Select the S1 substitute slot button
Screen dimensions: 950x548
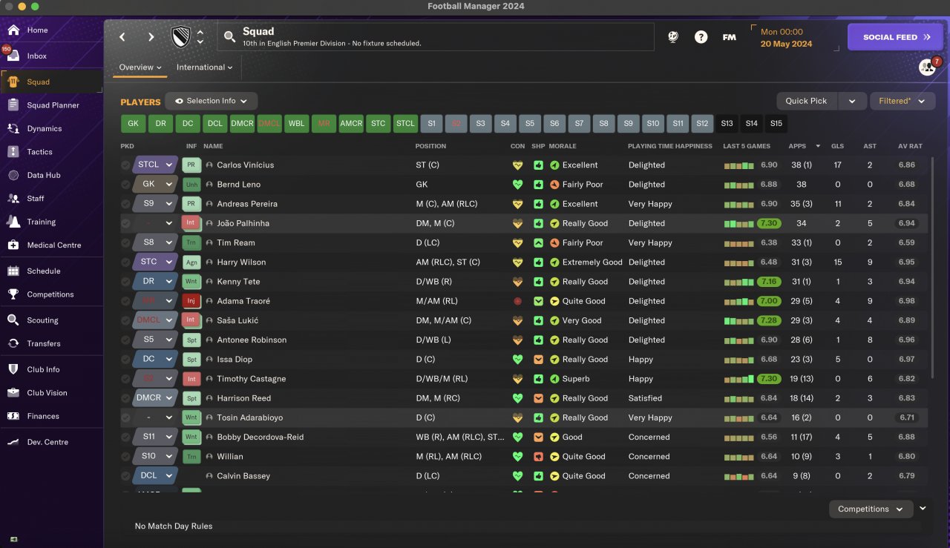pos(432,124)
